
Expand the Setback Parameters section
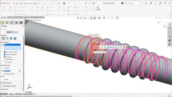point(21,83)
